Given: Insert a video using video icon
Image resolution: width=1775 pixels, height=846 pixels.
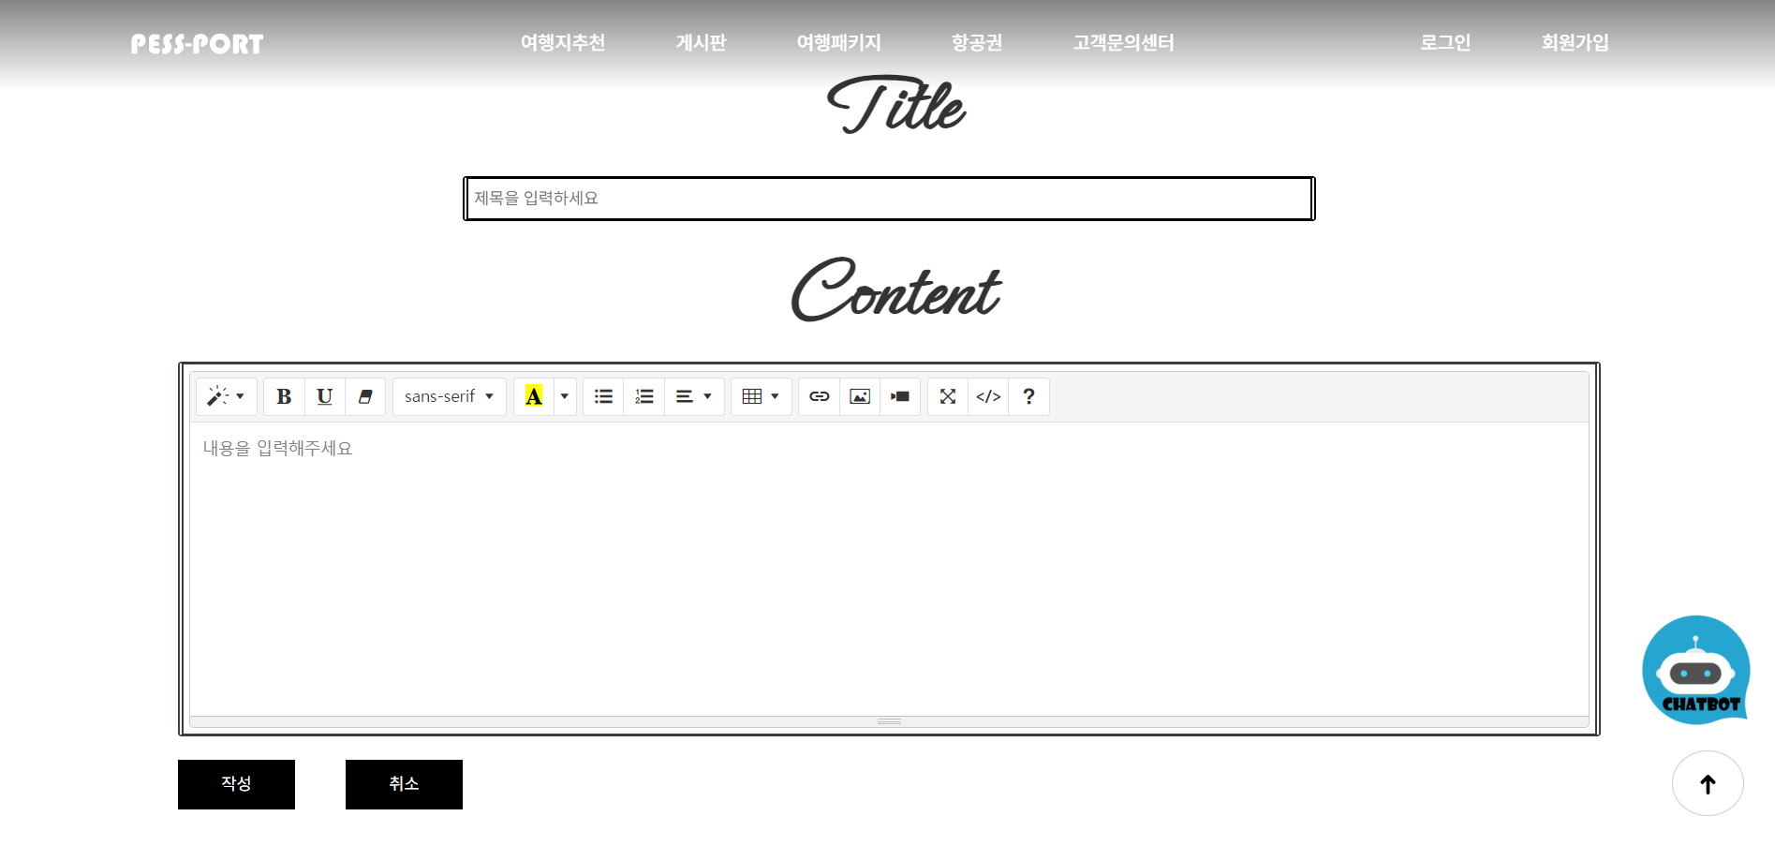Looking at the screenshot, I should [900, 396].
